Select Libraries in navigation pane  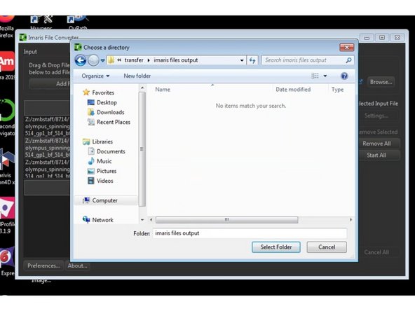click(x=97, y=141)
